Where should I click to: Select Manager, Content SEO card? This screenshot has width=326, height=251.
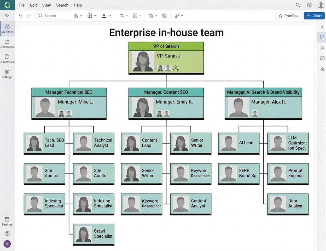[x=166, y=104]
